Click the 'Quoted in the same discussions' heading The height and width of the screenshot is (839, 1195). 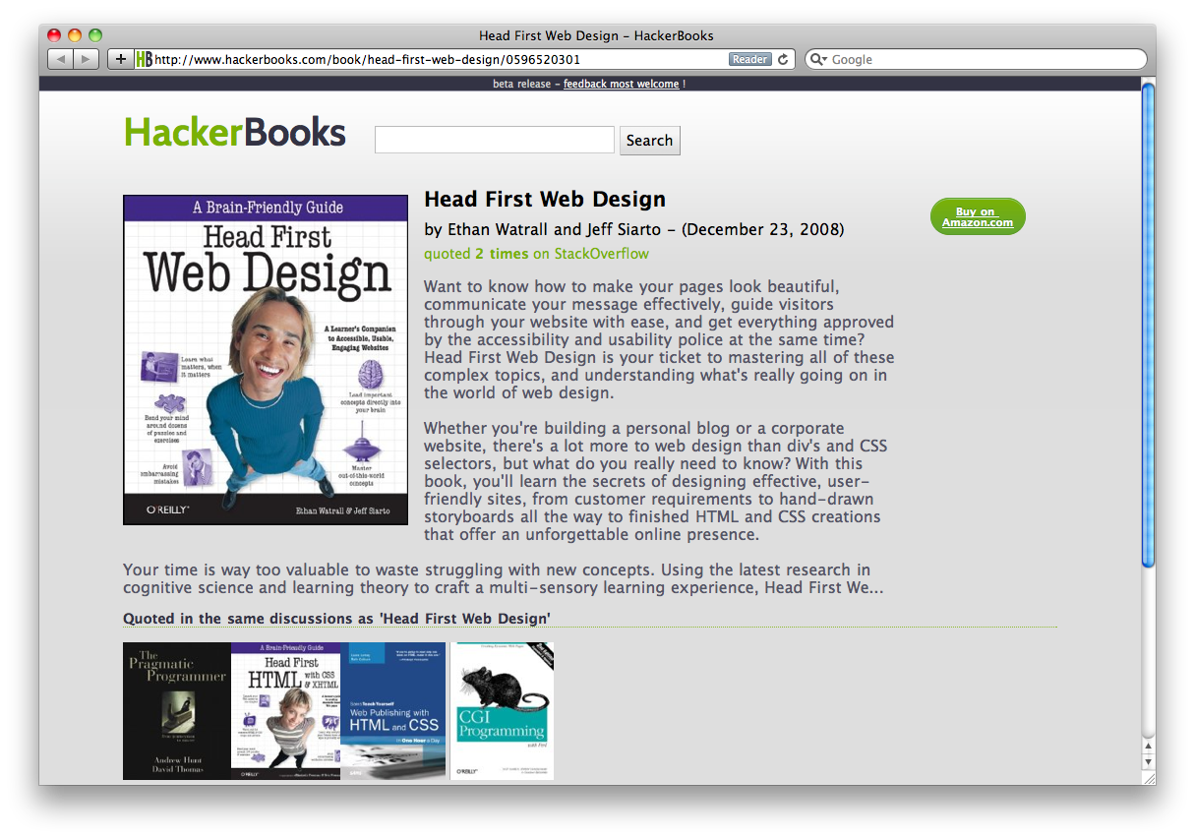pos(336,619)
